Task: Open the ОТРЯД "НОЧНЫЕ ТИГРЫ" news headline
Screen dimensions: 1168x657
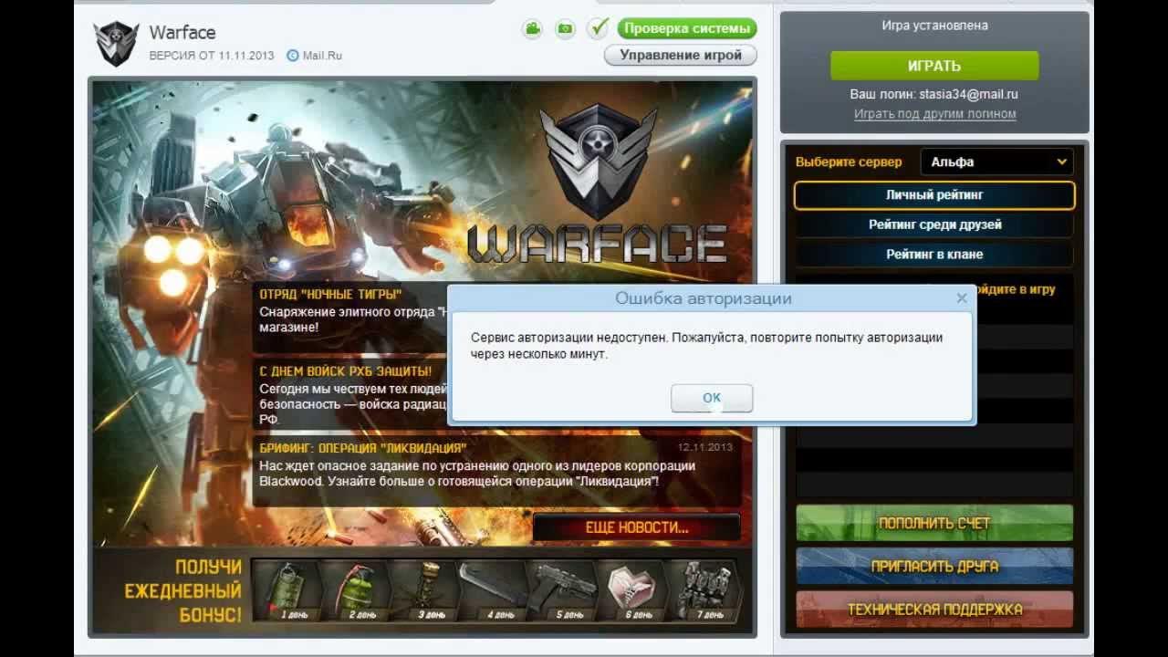Action: pyautogui.click(x=330, y=295)
